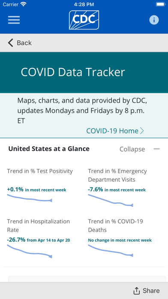The image size is (168, 299).
Task: Select the +0.1% test positivity value
Action: pos(15,189)
